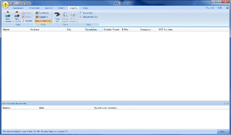Viewport: 231px width, 135px height.
Task: Click the people icon in quick access toolbar
Action: coord(16,3)
